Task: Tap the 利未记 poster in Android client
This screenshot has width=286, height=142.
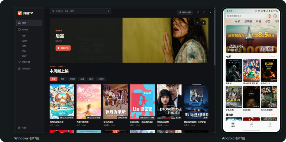Action: click(234, 70)
